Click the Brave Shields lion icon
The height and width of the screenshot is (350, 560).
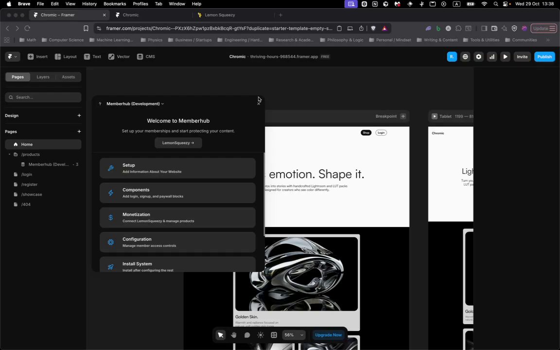[373, 28]
